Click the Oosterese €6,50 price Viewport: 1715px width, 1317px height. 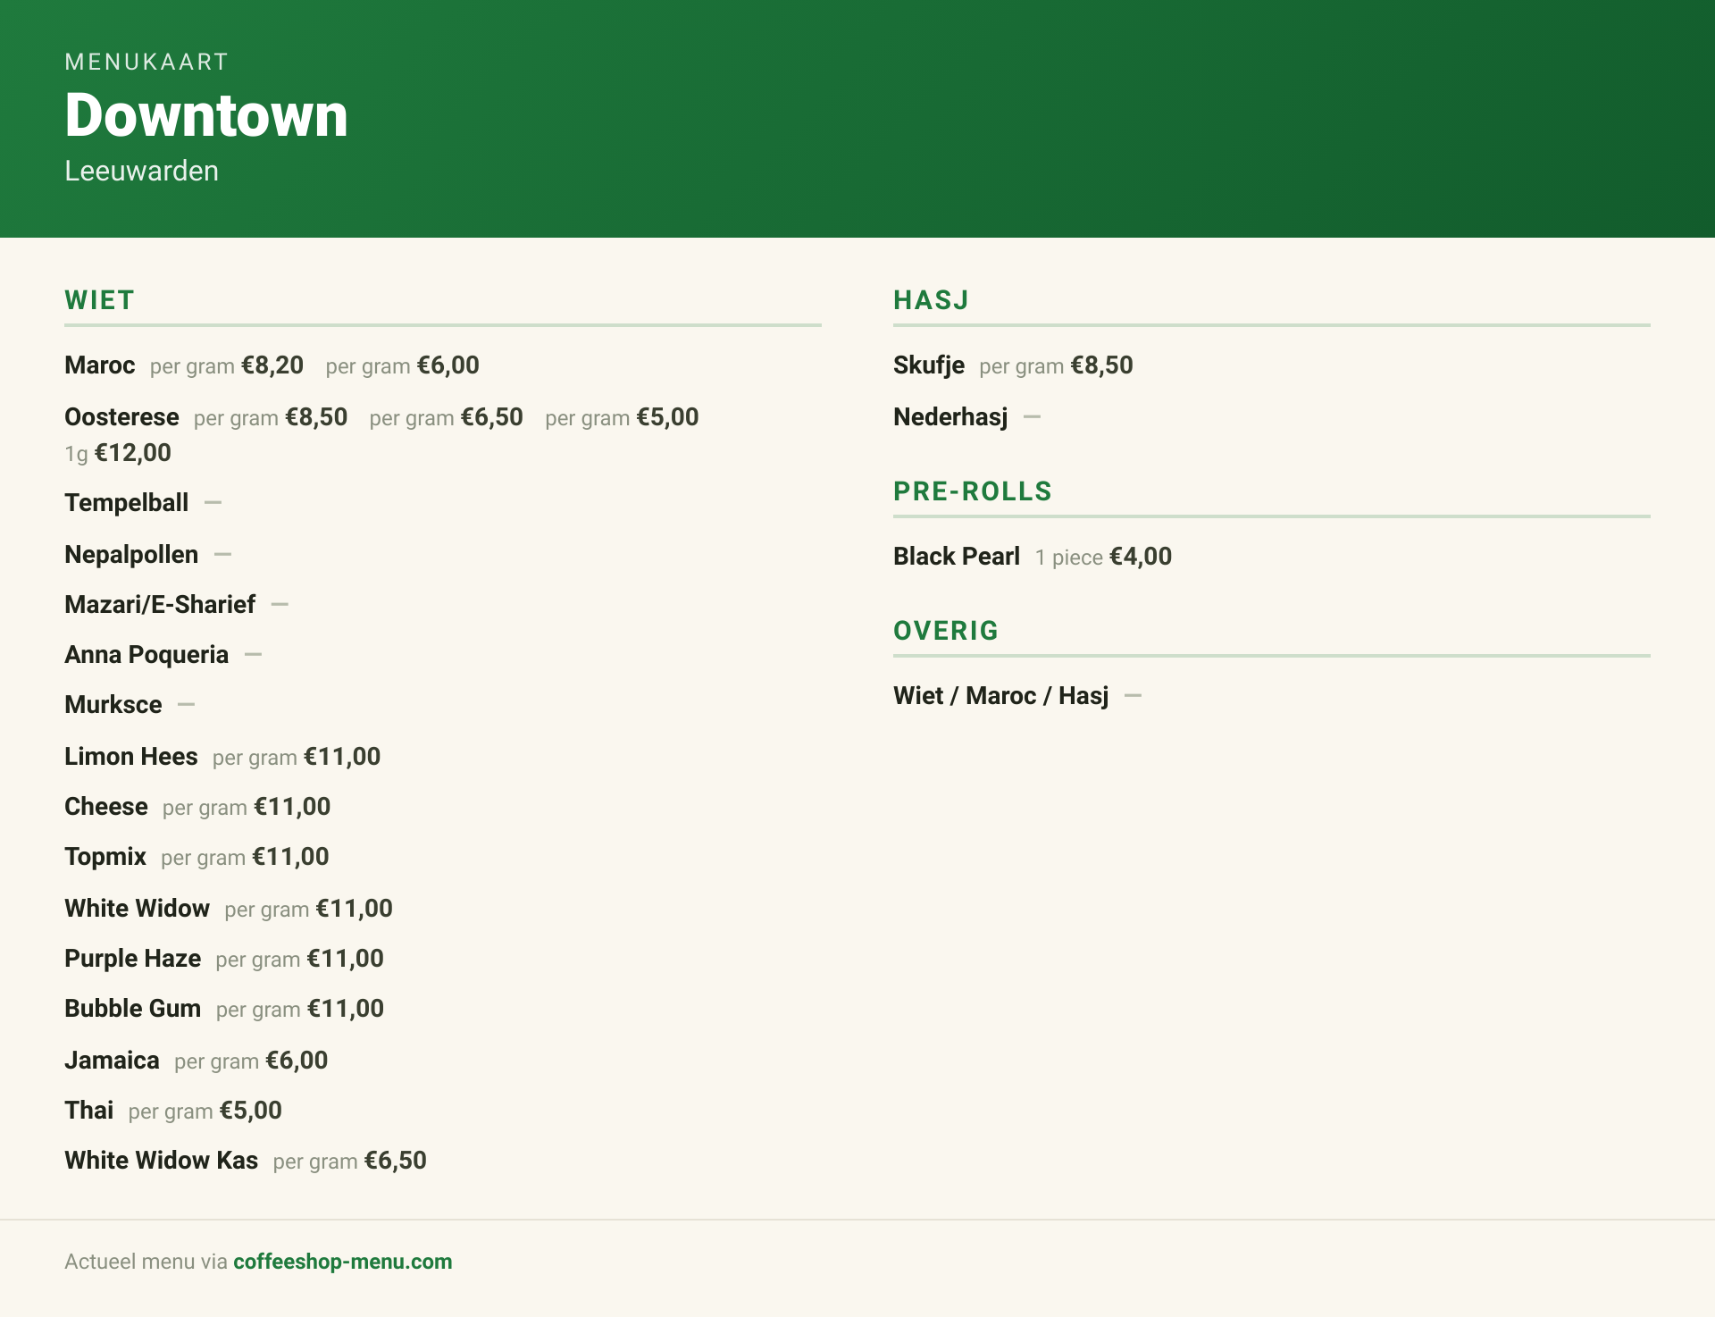[x=492, y=417]
